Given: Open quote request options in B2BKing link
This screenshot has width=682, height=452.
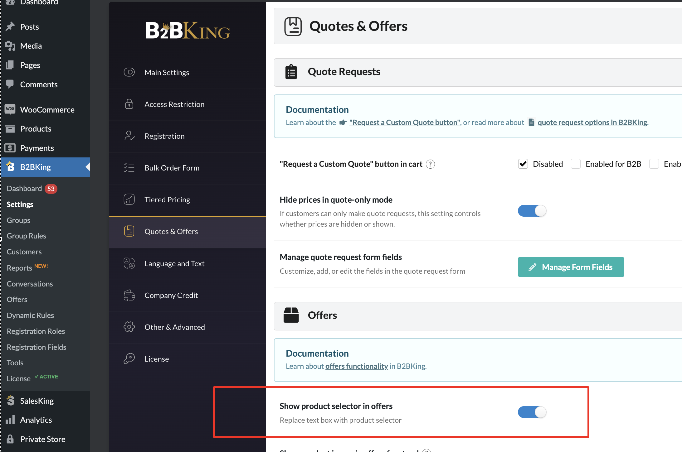Looking at the screenshot, I should click(592, 123).
